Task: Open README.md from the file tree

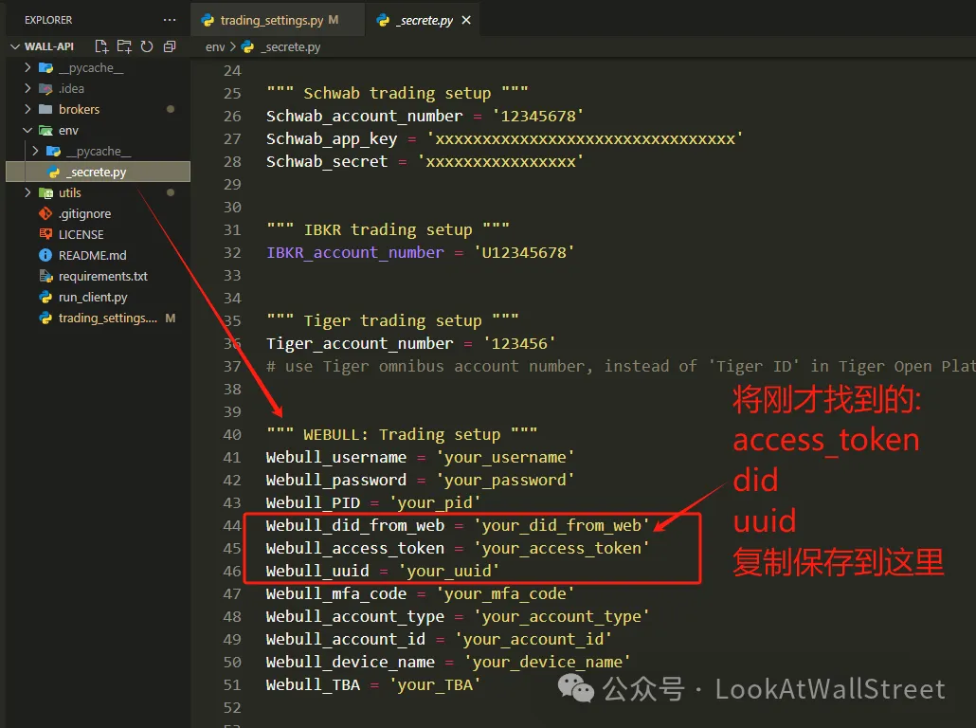Action: (92, 255)
